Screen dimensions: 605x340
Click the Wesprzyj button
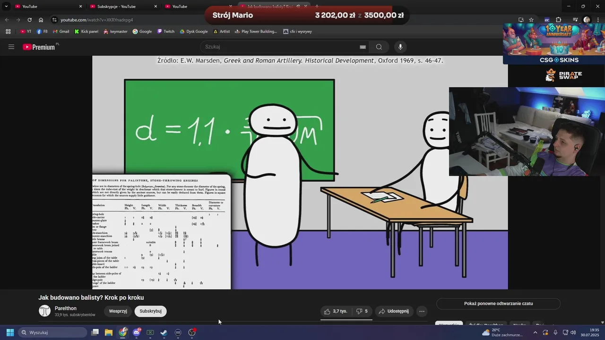point(118,311)
